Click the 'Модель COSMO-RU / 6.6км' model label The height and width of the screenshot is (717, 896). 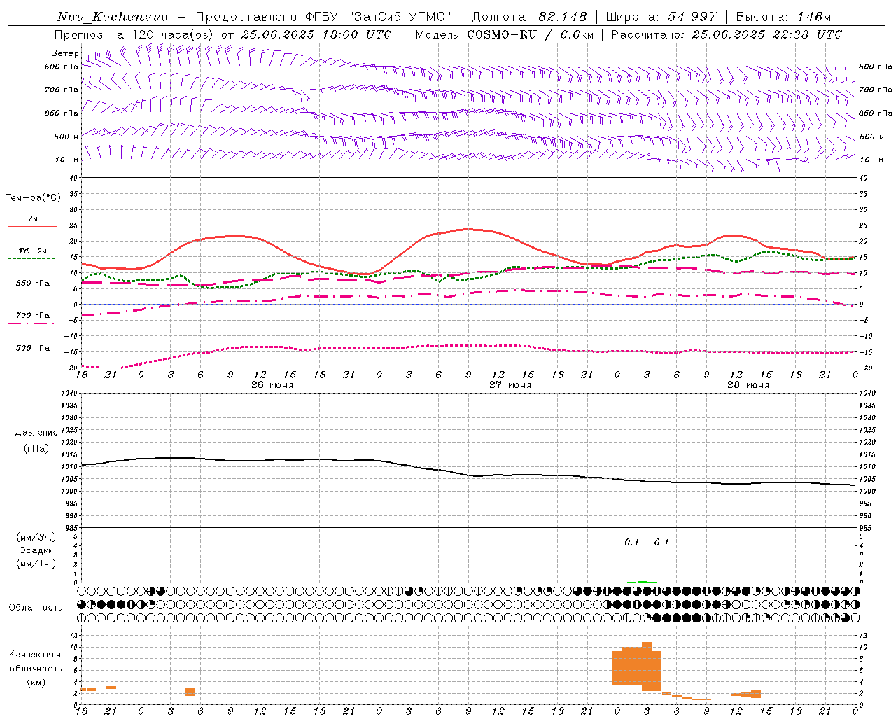505,34
